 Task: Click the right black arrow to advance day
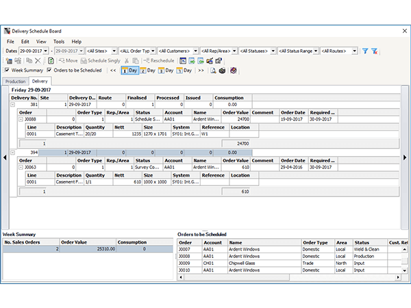(405, 157)
